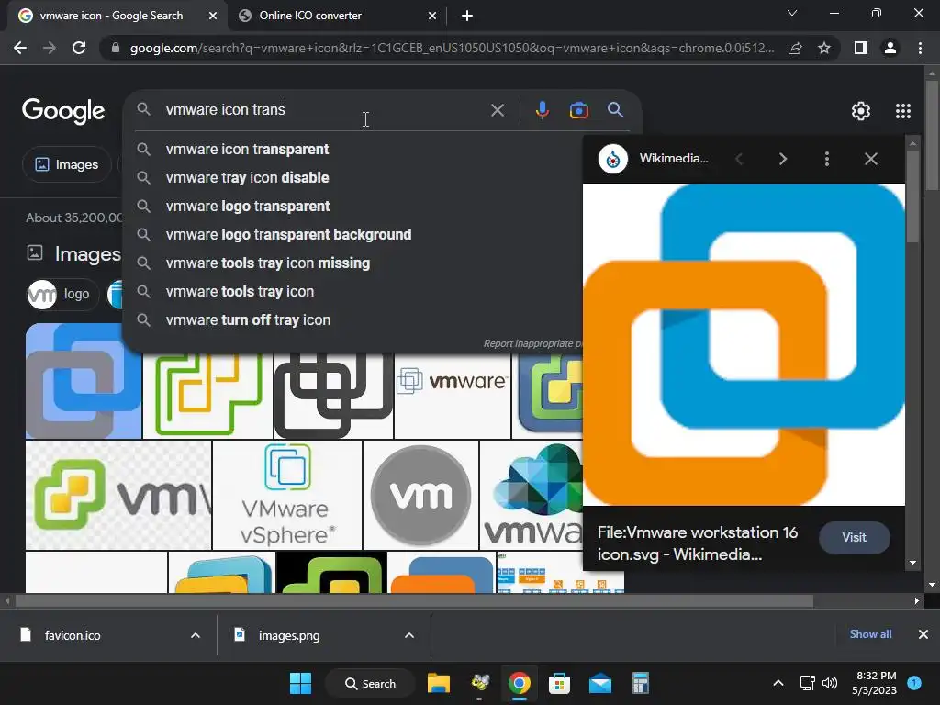Open the Chrome side panel icon
The width and height of the screenshot is (940, 705).
[x=861, y=48]
